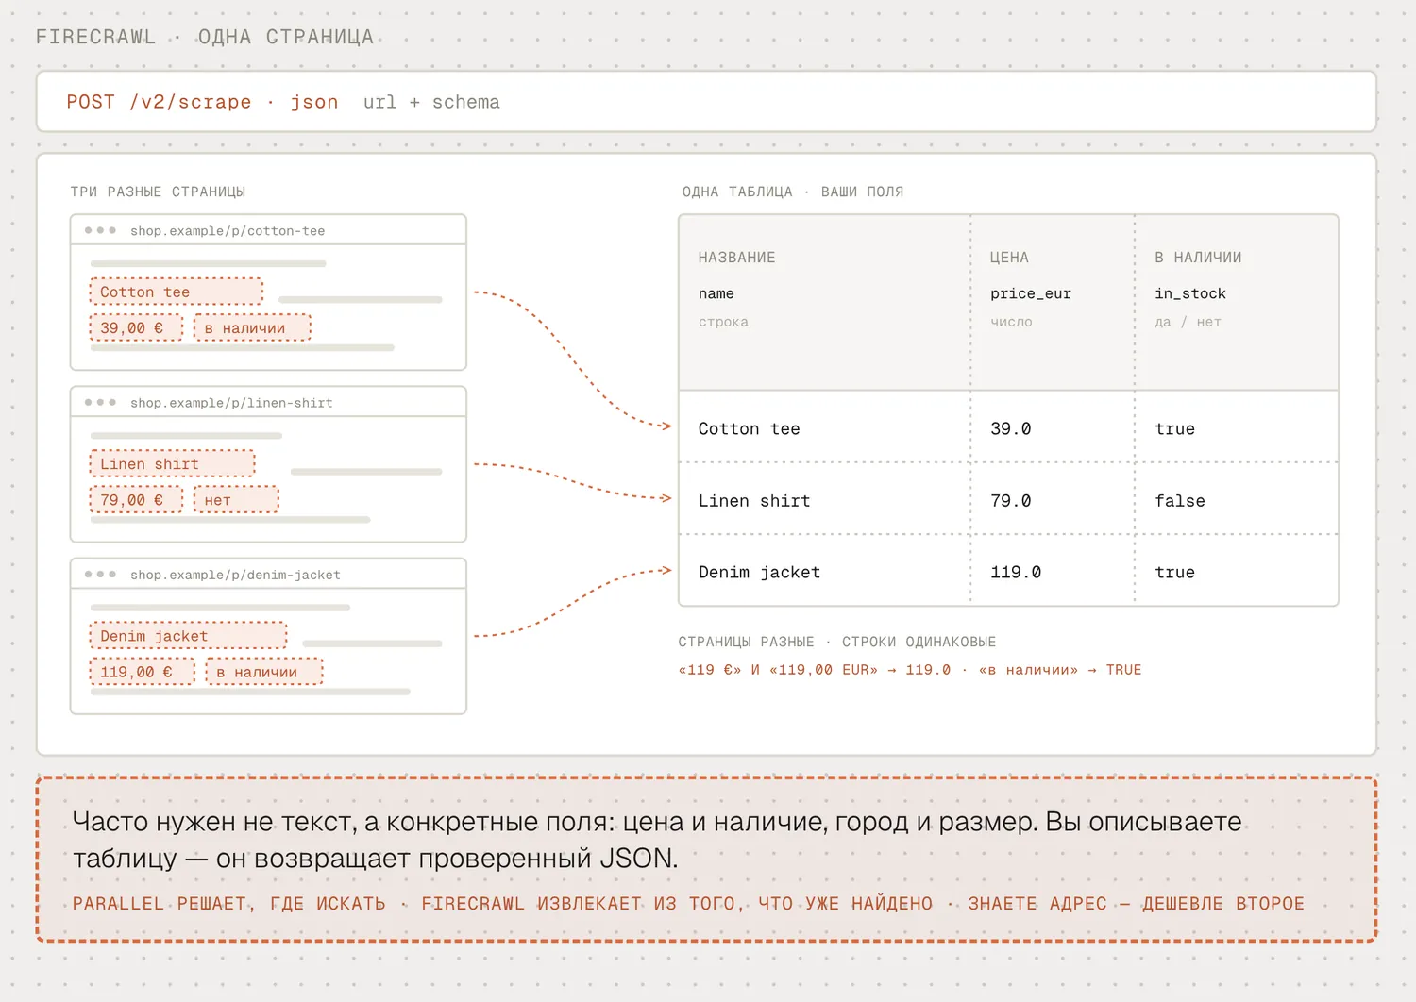The image size is (1416, 1002).
Task: Click the '«в наличии» → TRUE' note
Action: (x=1060, y=670)
